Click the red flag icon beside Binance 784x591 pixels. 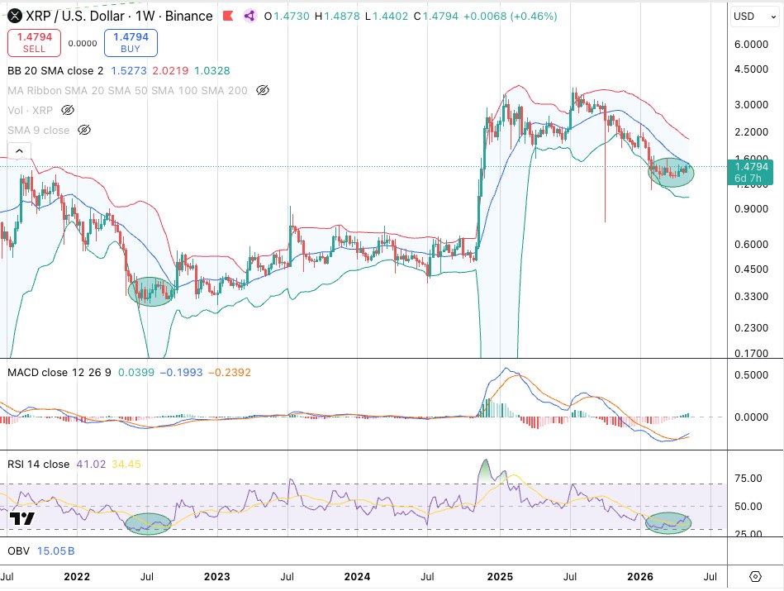tap(228, 16)
